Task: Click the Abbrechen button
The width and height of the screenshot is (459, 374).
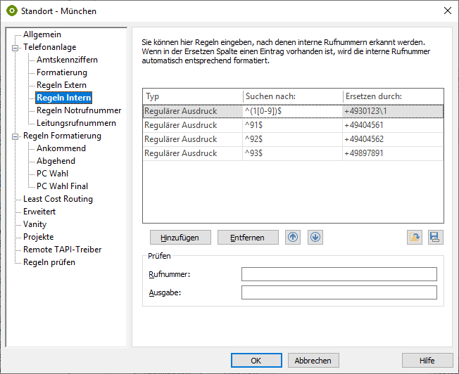Action: click(x=313, y=360)
